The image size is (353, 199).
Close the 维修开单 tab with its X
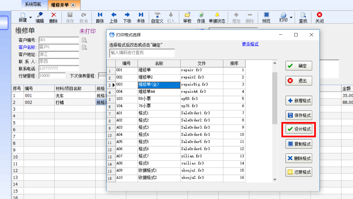73,5
